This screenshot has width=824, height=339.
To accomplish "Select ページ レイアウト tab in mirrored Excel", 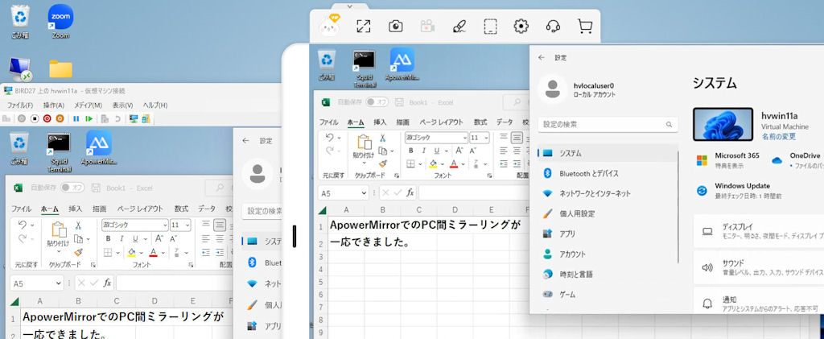I will point(442,122).
